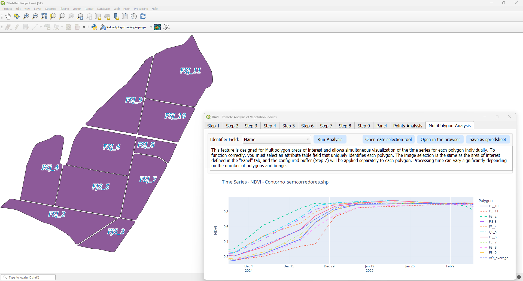Click the Type to locate search field

29,277
